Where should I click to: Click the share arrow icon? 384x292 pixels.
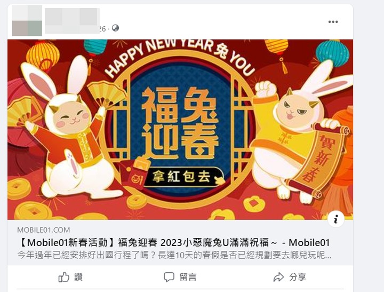(279, 277)
